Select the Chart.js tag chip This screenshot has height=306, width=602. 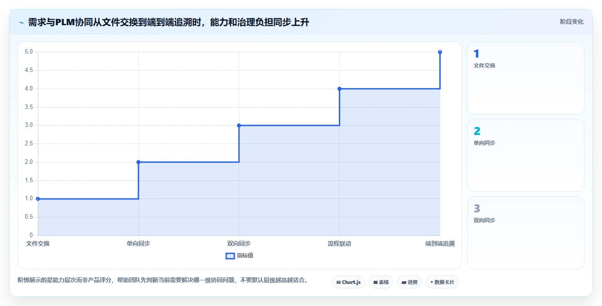[x=348, y=282]
